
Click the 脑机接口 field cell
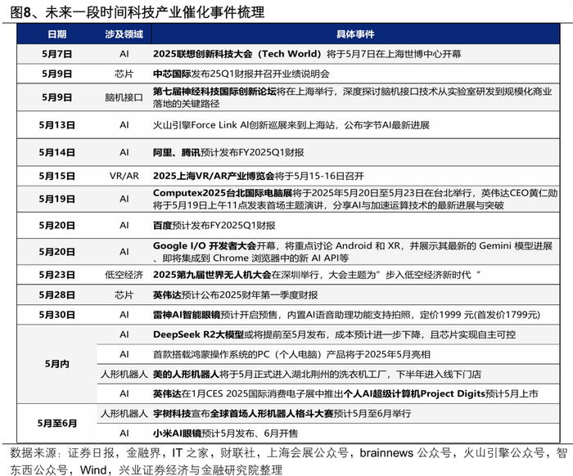click(x=124, y=97)
